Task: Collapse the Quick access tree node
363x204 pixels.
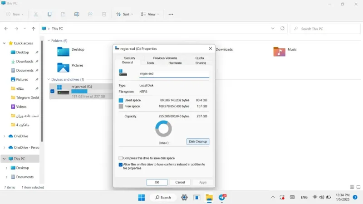Action: click(4, 43)
